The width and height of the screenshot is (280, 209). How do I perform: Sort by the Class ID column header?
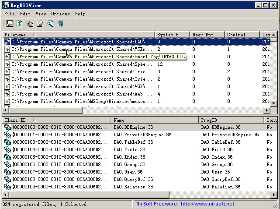click(57, 120)
